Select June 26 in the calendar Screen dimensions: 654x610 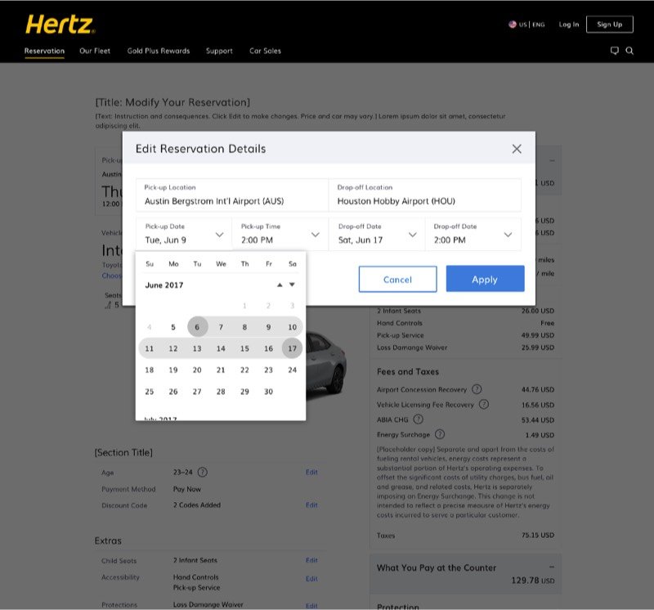coord(173,392)
